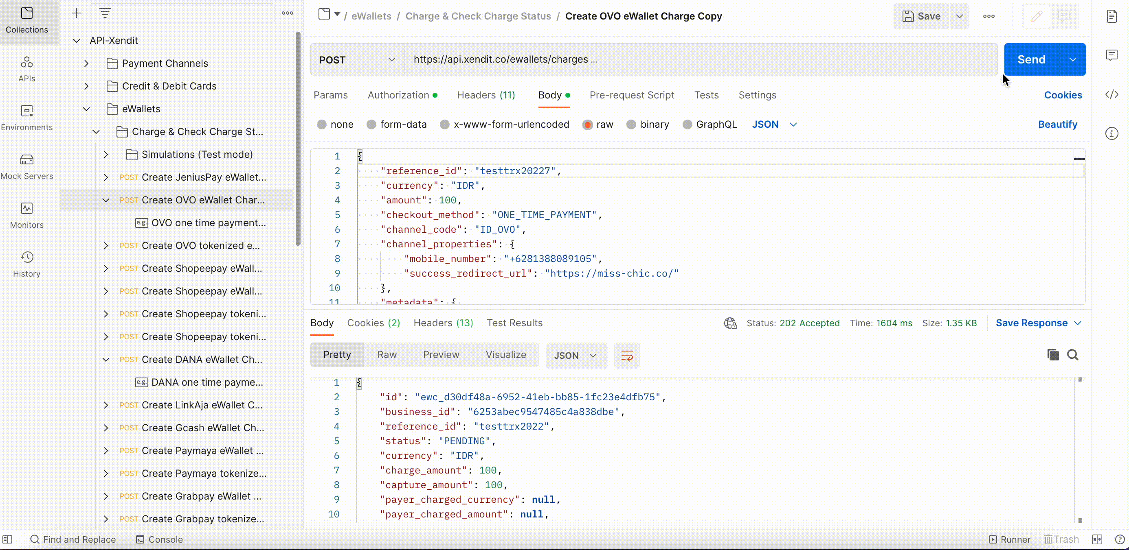Open the History sidebar panel

coord(27,264)
